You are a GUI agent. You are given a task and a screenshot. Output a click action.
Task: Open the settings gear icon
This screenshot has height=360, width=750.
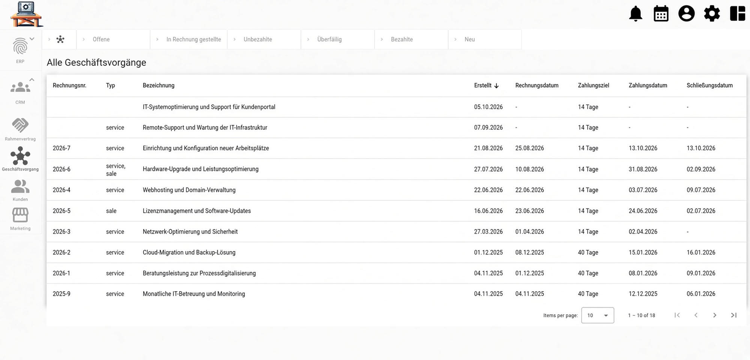pyautogui.click(x=712, y=14)
